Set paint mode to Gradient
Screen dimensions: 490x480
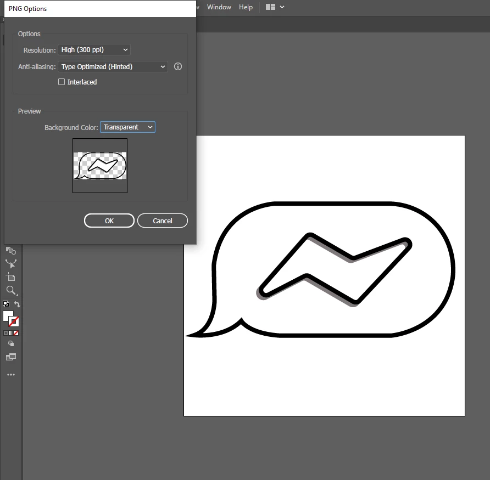click(x=11, y=333)
